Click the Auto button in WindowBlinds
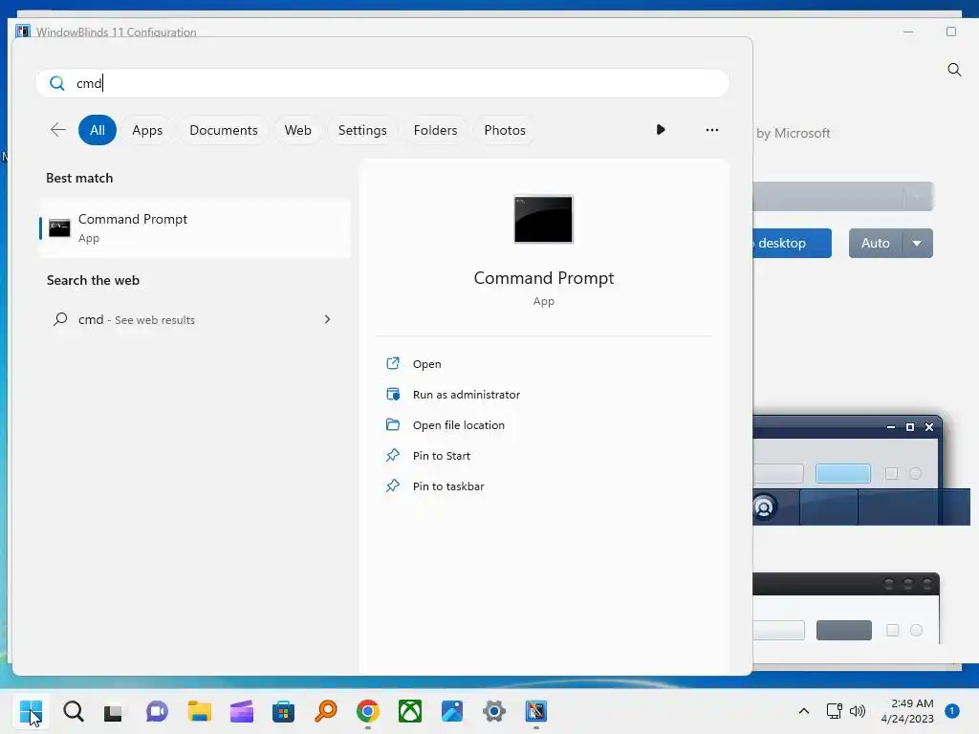 point(876,243)
